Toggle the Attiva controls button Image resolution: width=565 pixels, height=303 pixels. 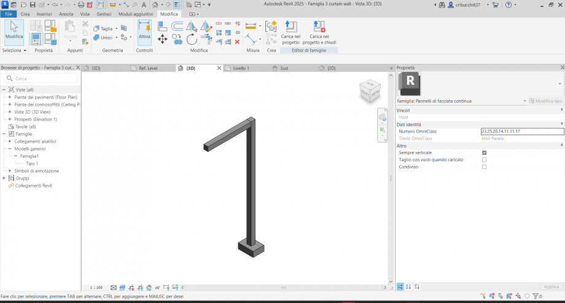click(144, 32)
